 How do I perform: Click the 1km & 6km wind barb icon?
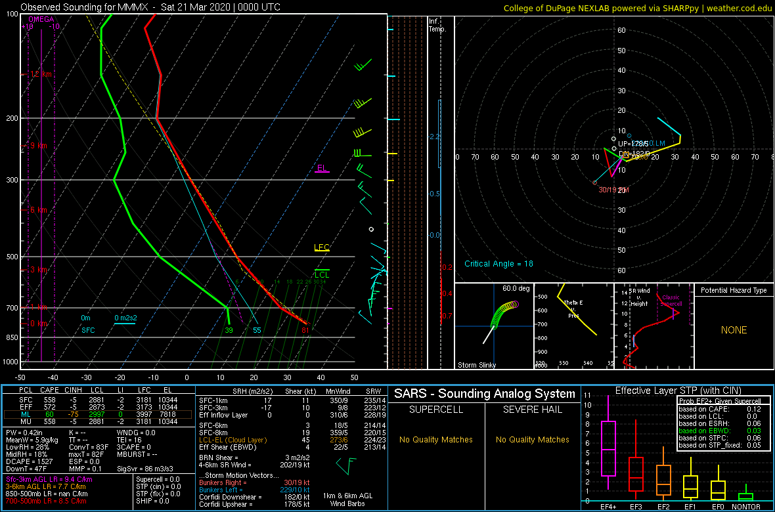point(345,465)
